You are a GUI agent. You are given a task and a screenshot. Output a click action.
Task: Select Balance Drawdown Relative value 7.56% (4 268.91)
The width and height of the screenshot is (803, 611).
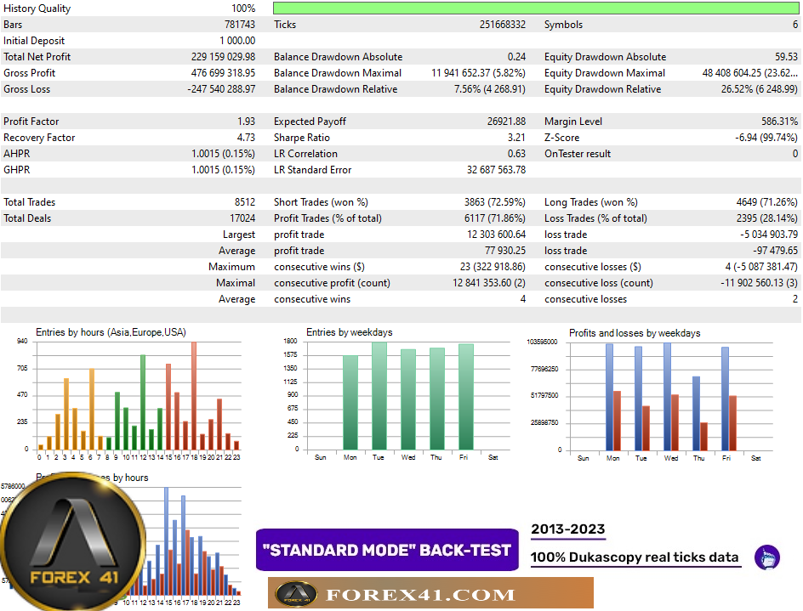click(490, 89)
